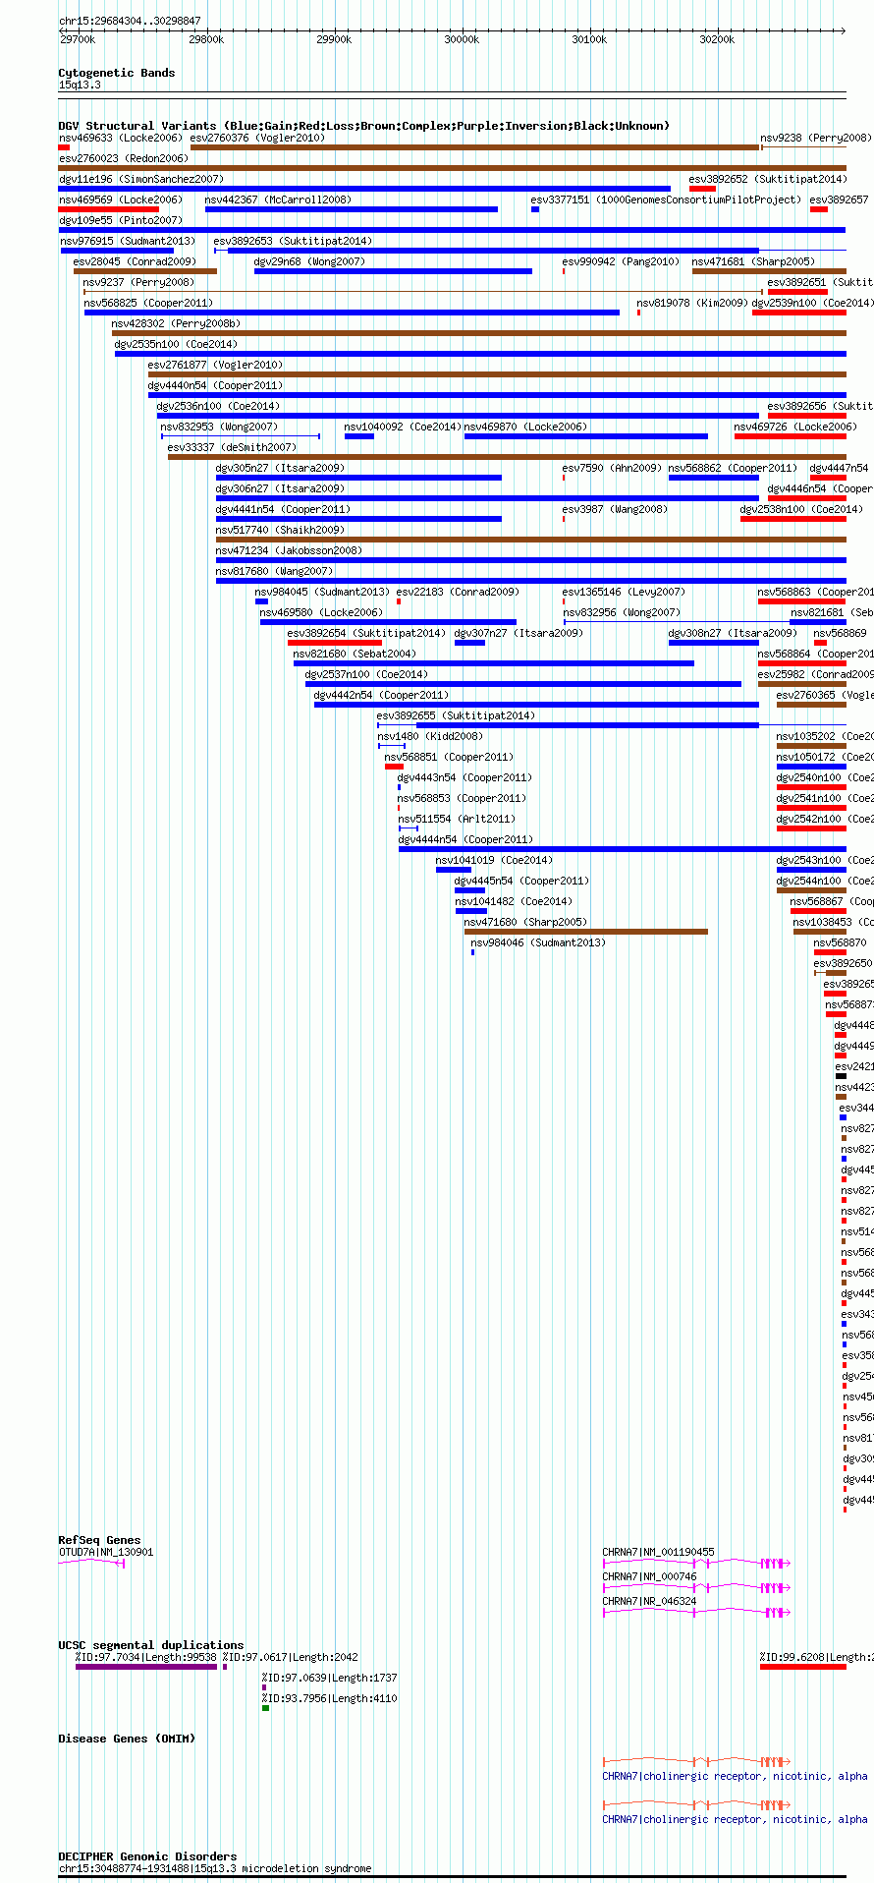This screenshot has width=874, height=1883.
Task: Click the chr15:29684304..30298847 region label
Action: tap(130, 21)
